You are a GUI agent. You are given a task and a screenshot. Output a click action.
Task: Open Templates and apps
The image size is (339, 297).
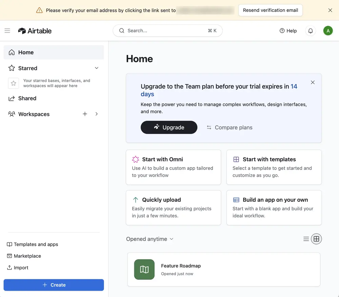coord(33,244)
